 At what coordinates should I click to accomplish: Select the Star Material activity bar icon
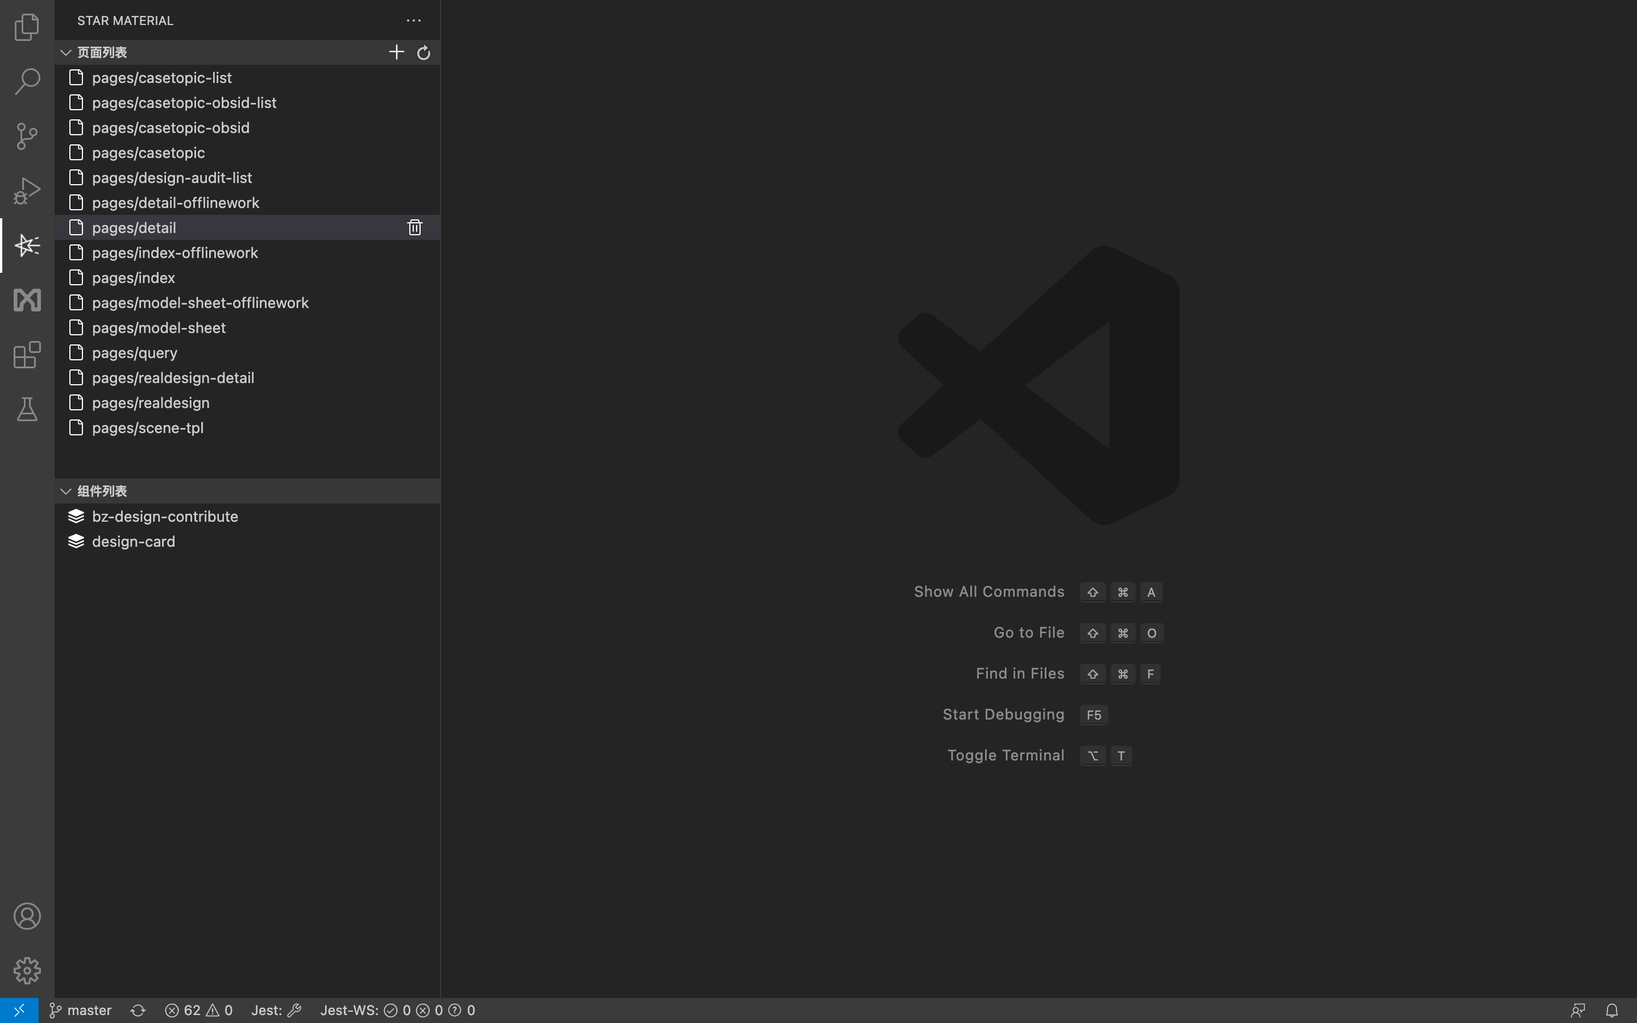[x=27, y=246]
